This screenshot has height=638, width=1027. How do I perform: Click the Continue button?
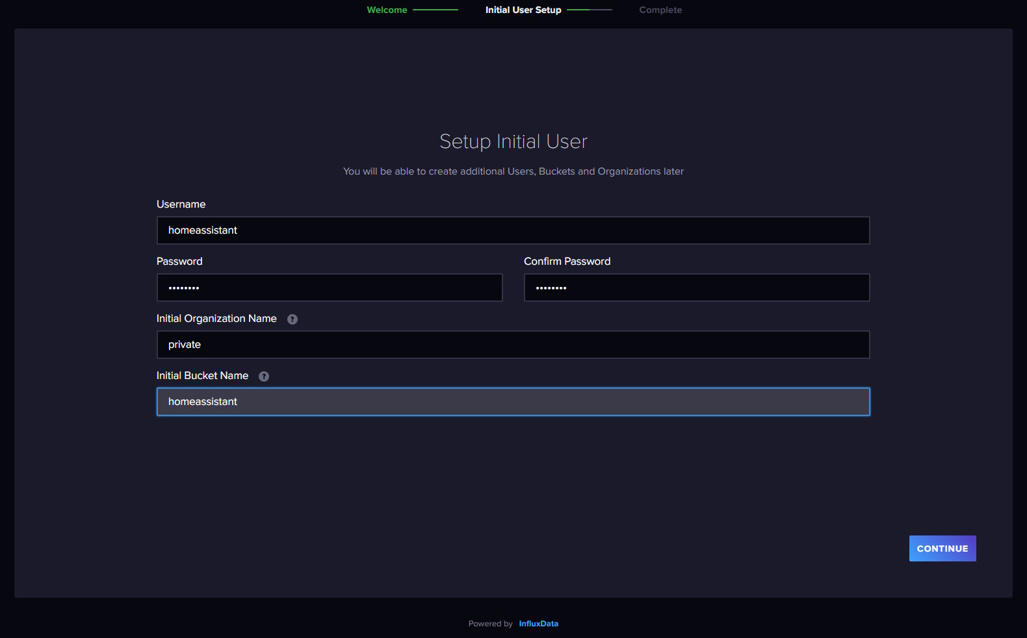[x=942, y=548]
